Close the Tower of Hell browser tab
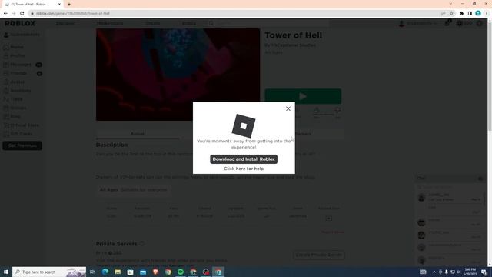Screen dimensions: 492x277 point(59,5)
